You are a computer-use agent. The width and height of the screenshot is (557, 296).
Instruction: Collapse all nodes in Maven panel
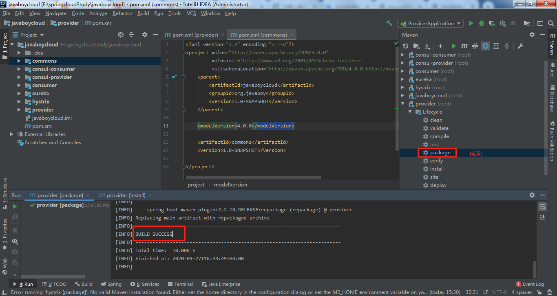pos(507,46)
